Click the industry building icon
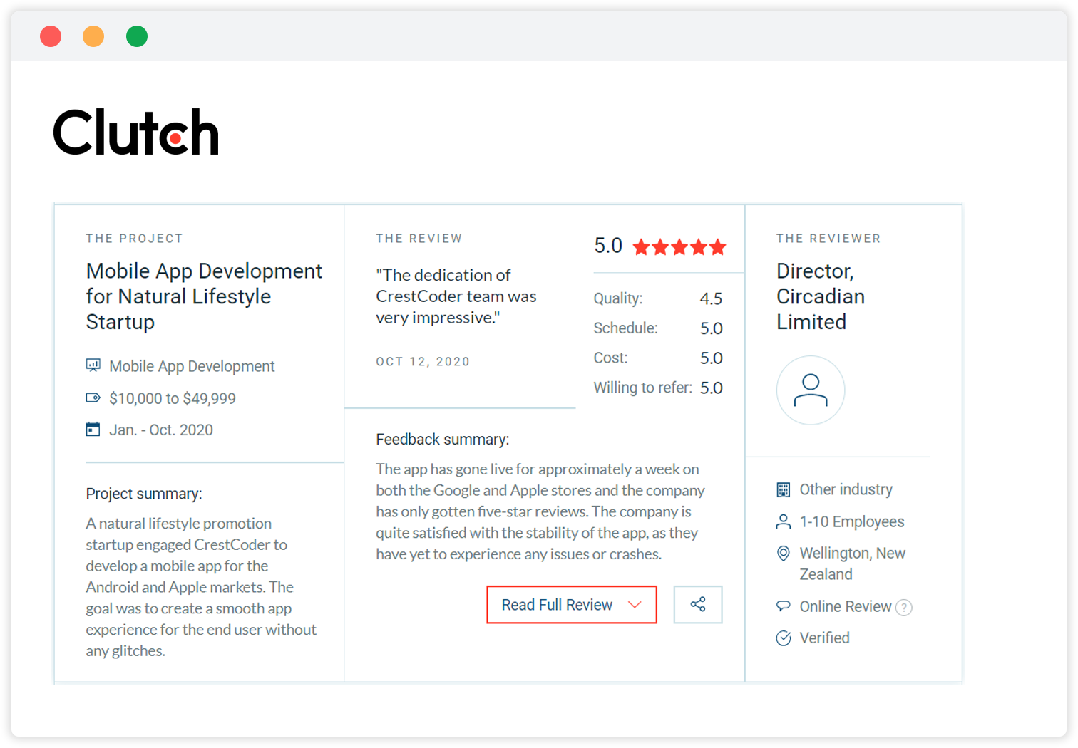 tap(784, 489)
